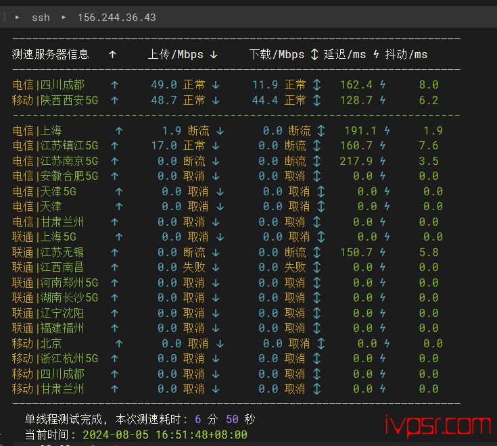Select the 电信|安徽合肥5G server row
The width and height of the screenshot is (497, 446).
(x=225, y=176)
